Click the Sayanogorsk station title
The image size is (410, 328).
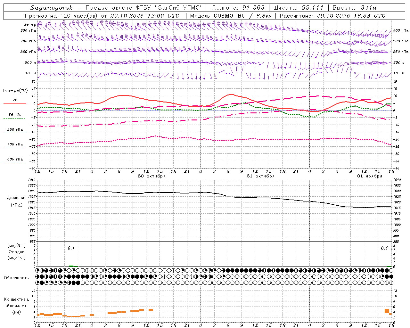pyautogui.click(x=52, y=8)
